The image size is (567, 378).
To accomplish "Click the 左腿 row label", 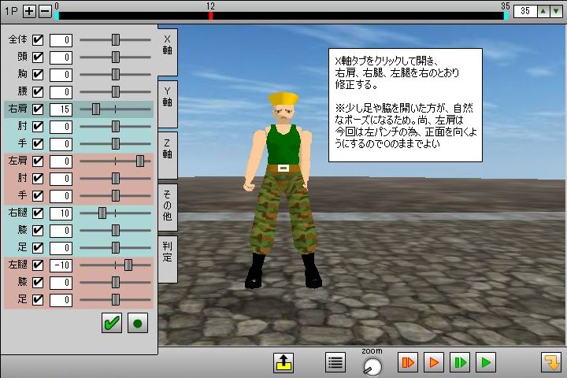I will (17, 265).
